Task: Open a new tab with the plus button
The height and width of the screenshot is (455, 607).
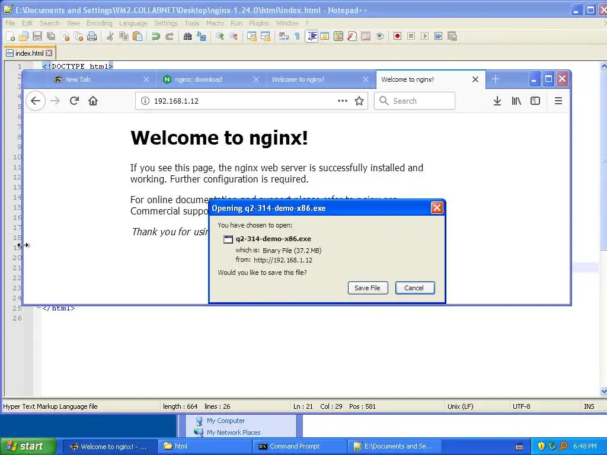Action: pyautogui.click(x=496, y=79)
